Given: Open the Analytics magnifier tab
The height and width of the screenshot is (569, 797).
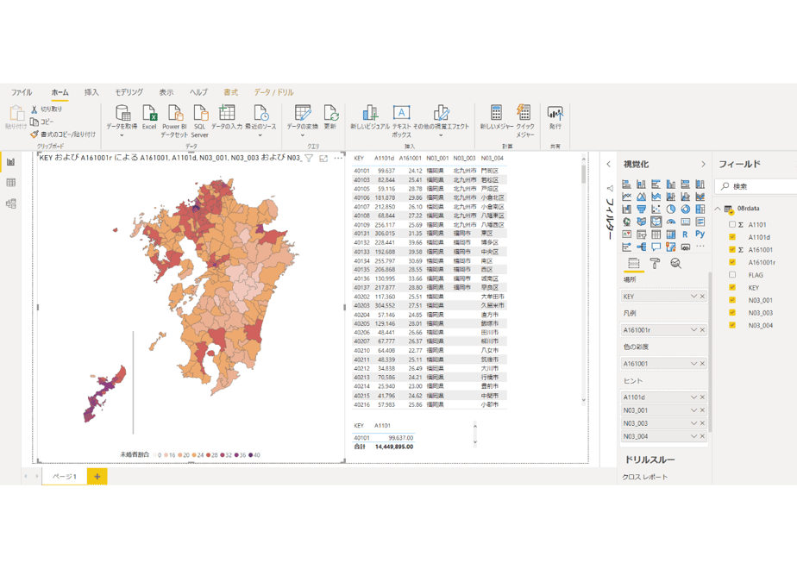Looking at the screenshot, I should tap(675, 263).
